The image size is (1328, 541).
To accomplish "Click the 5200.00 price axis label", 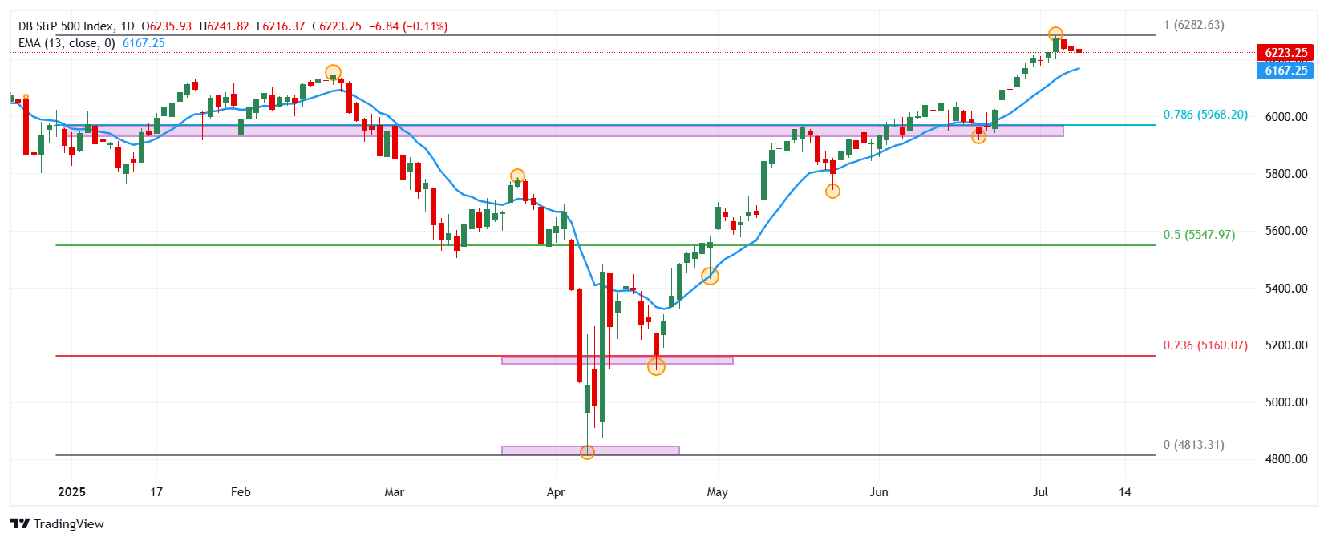I will coord(1286,345).
